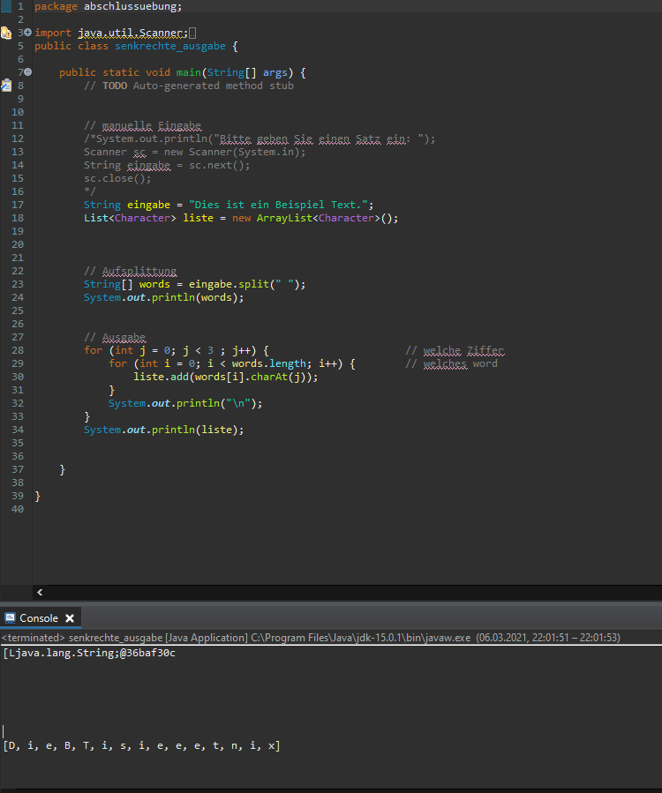Collapse the main method fold
The height and width of the screenshot is (793, 662).
click(x=27, y=72)
